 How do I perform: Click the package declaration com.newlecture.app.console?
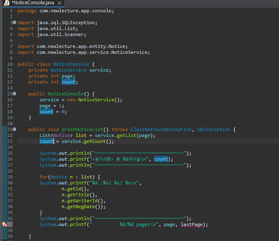77,11
